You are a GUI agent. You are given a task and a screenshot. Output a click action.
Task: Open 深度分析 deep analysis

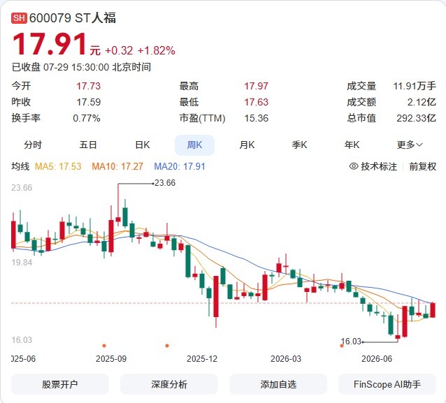tap(169, 384)
